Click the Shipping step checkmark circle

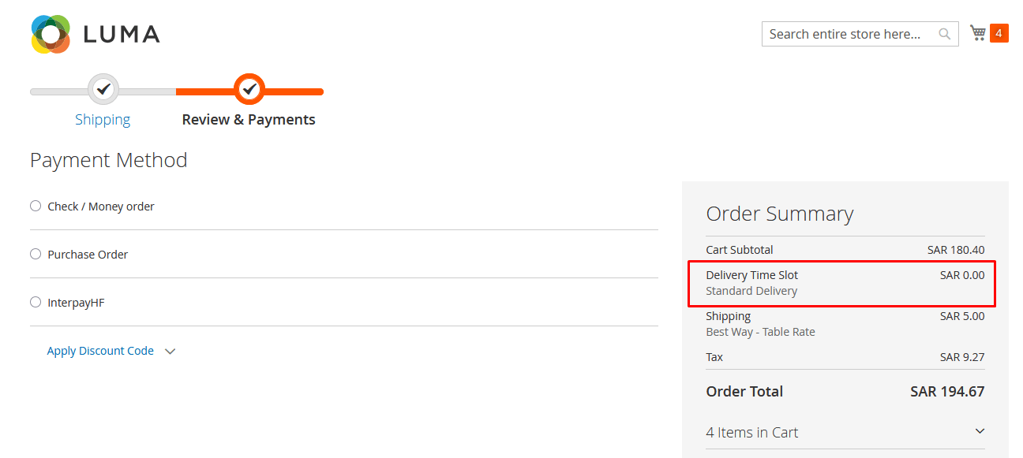tap(103, 90)
